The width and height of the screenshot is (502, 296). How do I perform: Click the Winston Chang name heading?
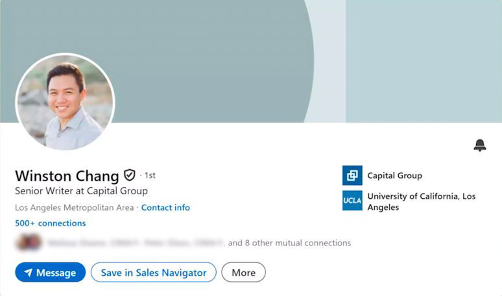(x=67, y=176)
